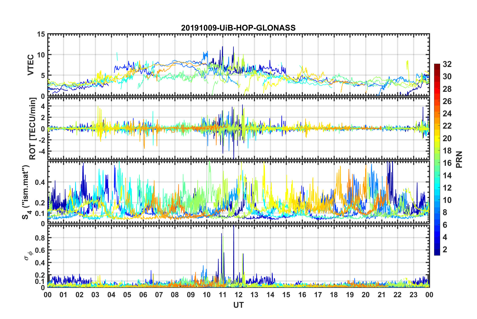Select the "VTEC" y-axis label
The width and height of the screenshot is (477, 319).
31,65
